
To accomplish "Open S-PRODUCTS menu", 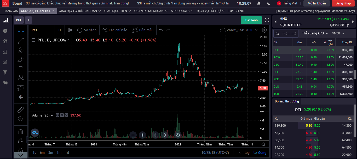I will [x=182, y=11].
